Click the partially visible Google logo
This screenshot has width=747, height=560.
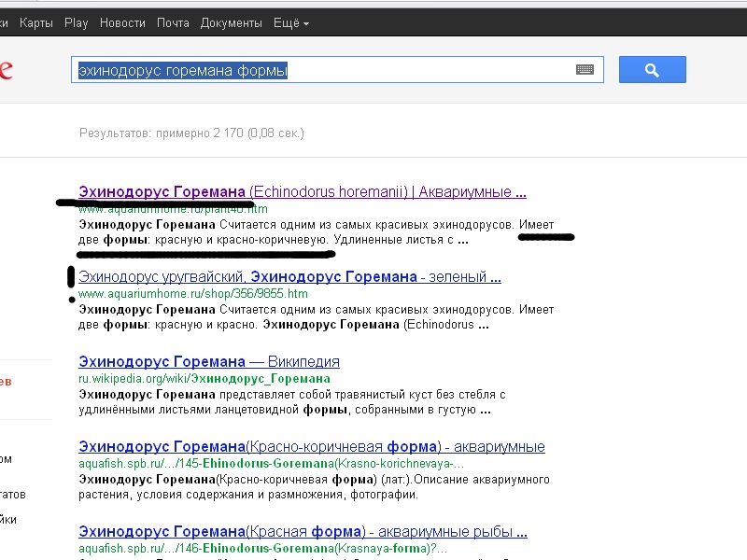[6, 71]
